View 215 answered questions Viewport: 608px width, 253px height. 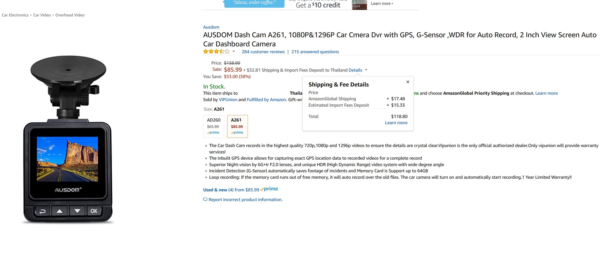(x=315, y=52)
